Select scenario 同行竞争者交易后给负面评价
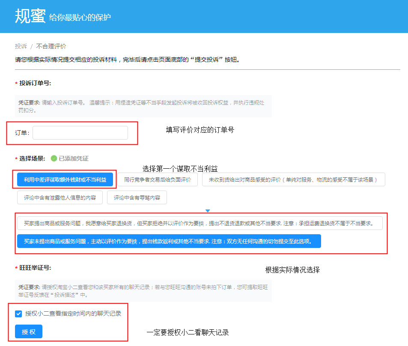This screenshot has width=408, height=346. 158,180
